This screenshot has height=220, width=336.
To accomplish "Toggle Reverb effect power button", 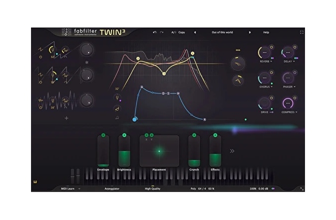I will 271,47.
